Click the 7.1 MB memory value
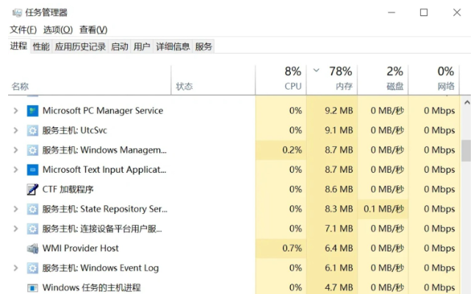The width and height of the screenshot is (476, 294). click(x=339, y=229)
